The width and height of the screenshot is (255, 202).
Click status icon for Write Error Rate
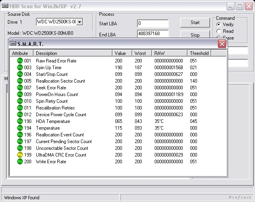click(20, 162)
